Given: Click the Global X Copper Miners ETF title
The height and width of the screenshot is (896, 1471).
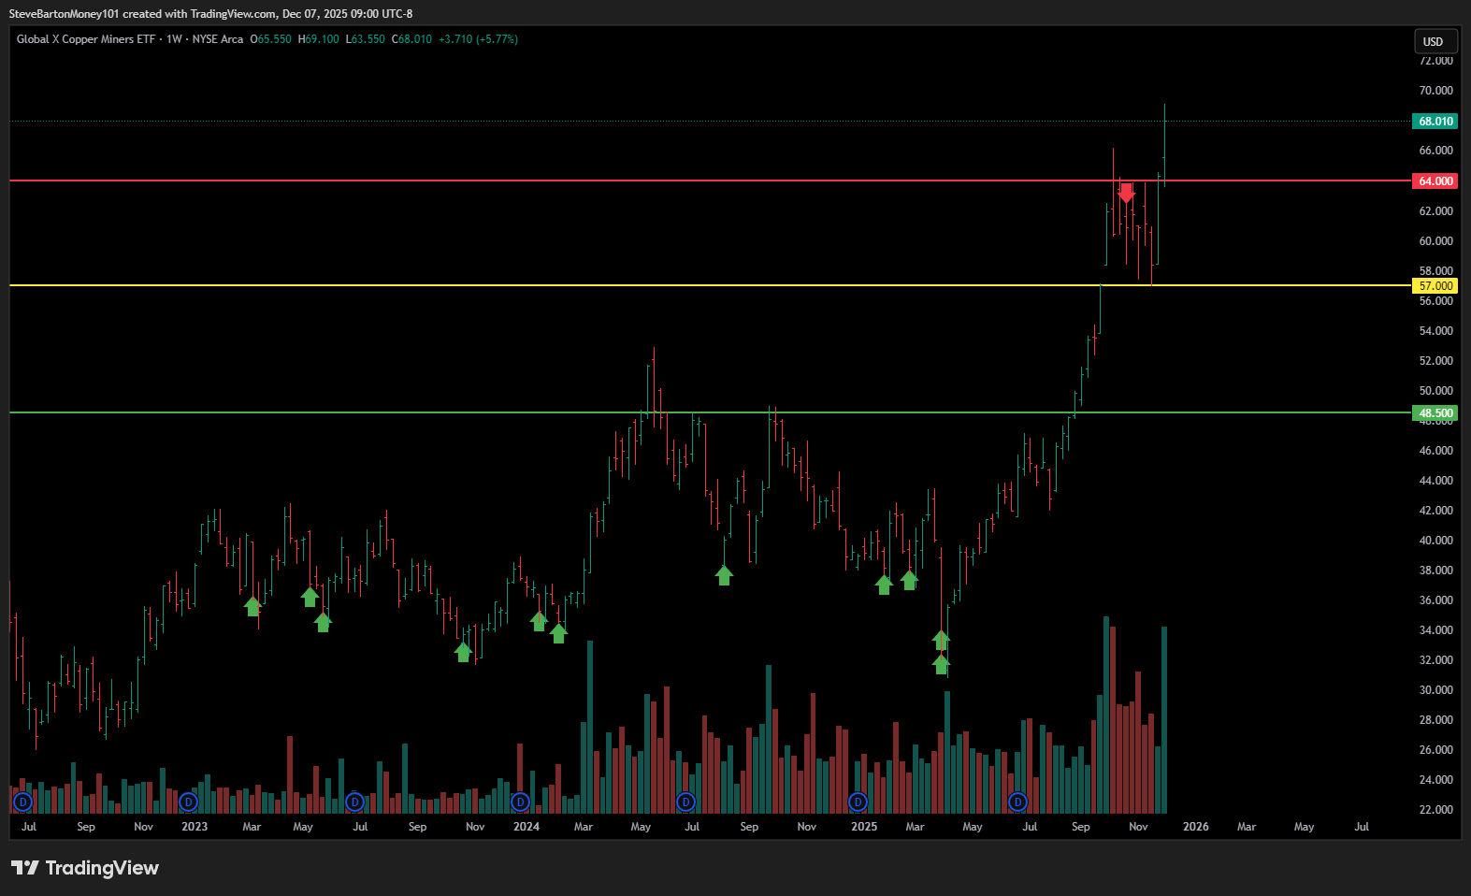Looking at the screenshot, I should pos(86,39).
